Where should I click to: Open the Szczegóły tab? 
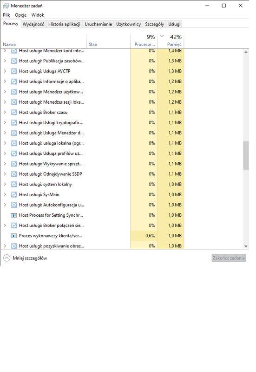[x=155, y=24]
